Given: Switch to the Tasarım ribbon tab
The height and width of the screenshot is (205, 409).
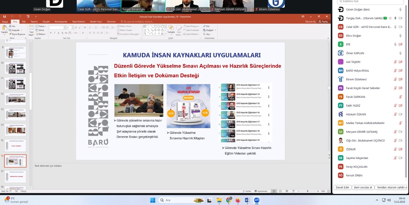Looking at the screenshot, I should click(x=34, y=22).
